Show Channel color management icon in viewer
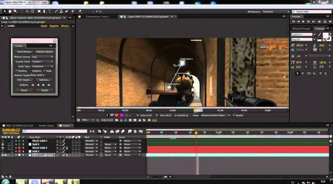 (x=126, y=120)
